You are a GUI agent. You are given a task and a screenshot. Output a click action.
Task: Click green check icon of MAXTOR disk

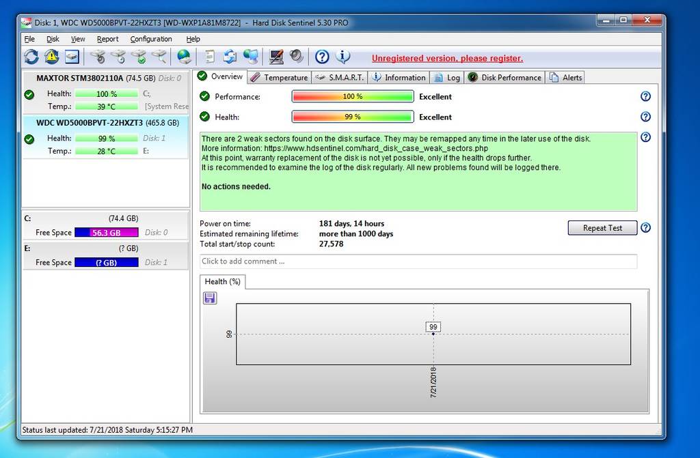coord(29,95)
